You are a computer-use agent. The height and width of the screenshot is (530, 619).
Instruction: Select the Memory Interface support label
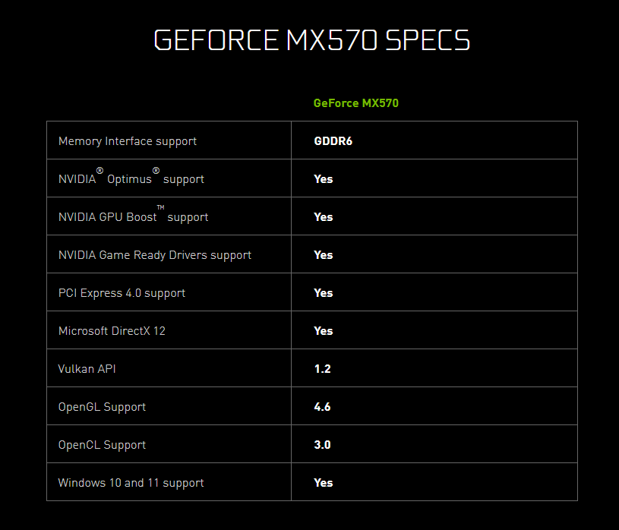tap(128, 141)
